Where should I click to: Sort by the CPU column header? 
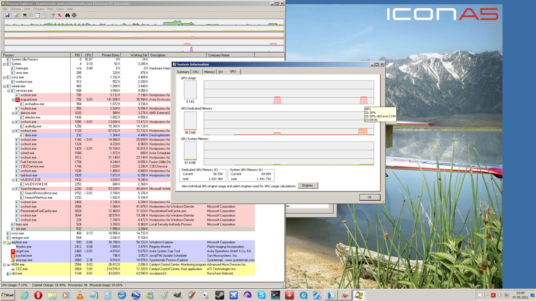(88, 55)
